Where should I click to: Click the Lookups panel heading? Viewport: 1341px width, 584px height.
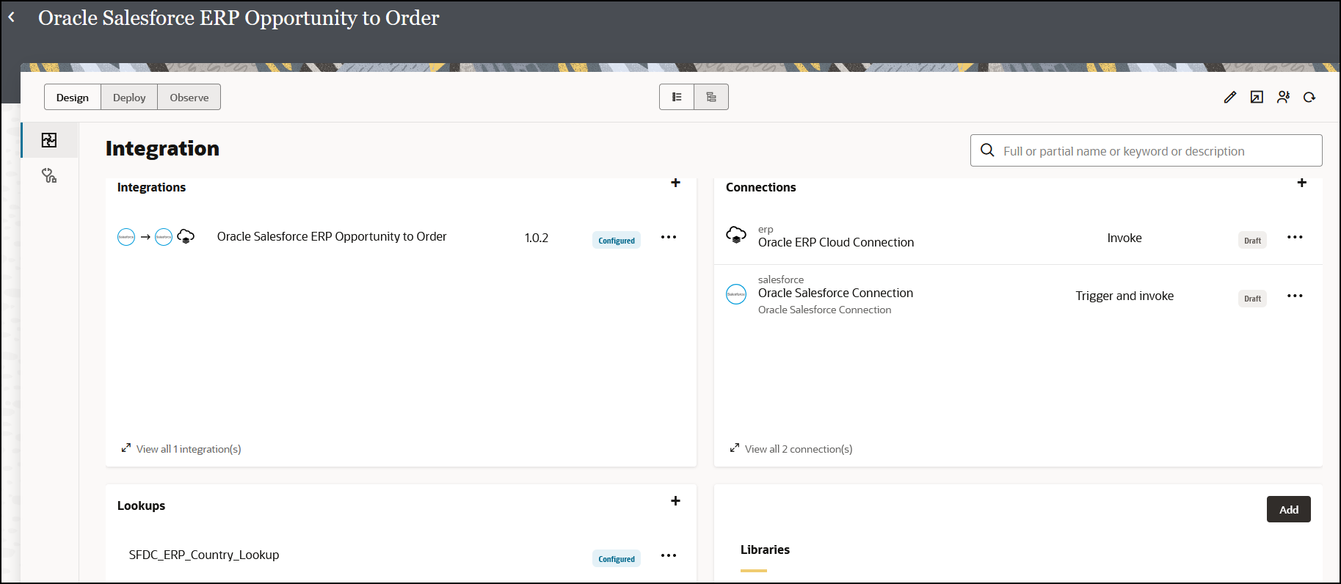[x=141, y=505]
